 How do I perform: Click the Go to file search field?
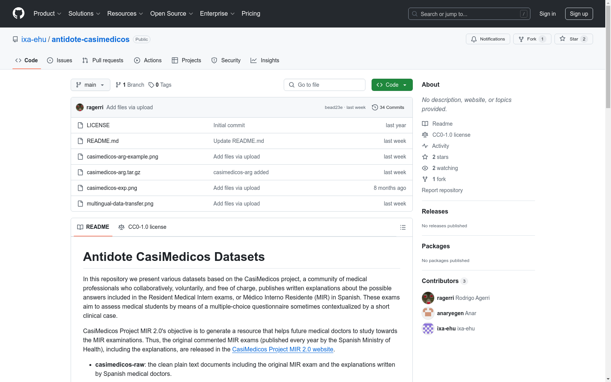click(x=325, y=85)
